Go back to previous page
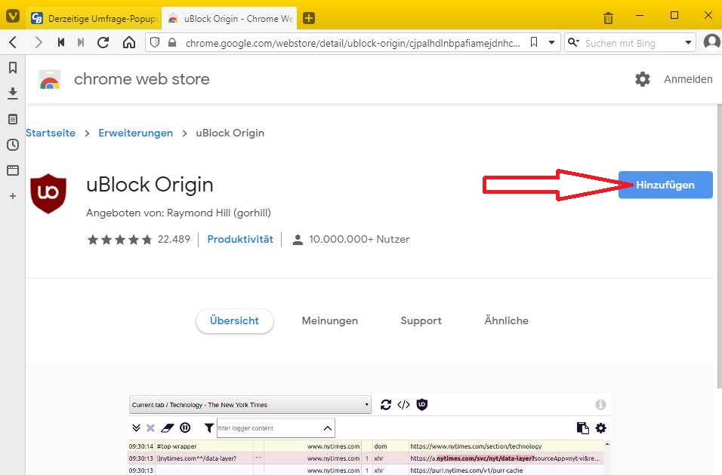 pyautogui.click(x=13, y=43)
